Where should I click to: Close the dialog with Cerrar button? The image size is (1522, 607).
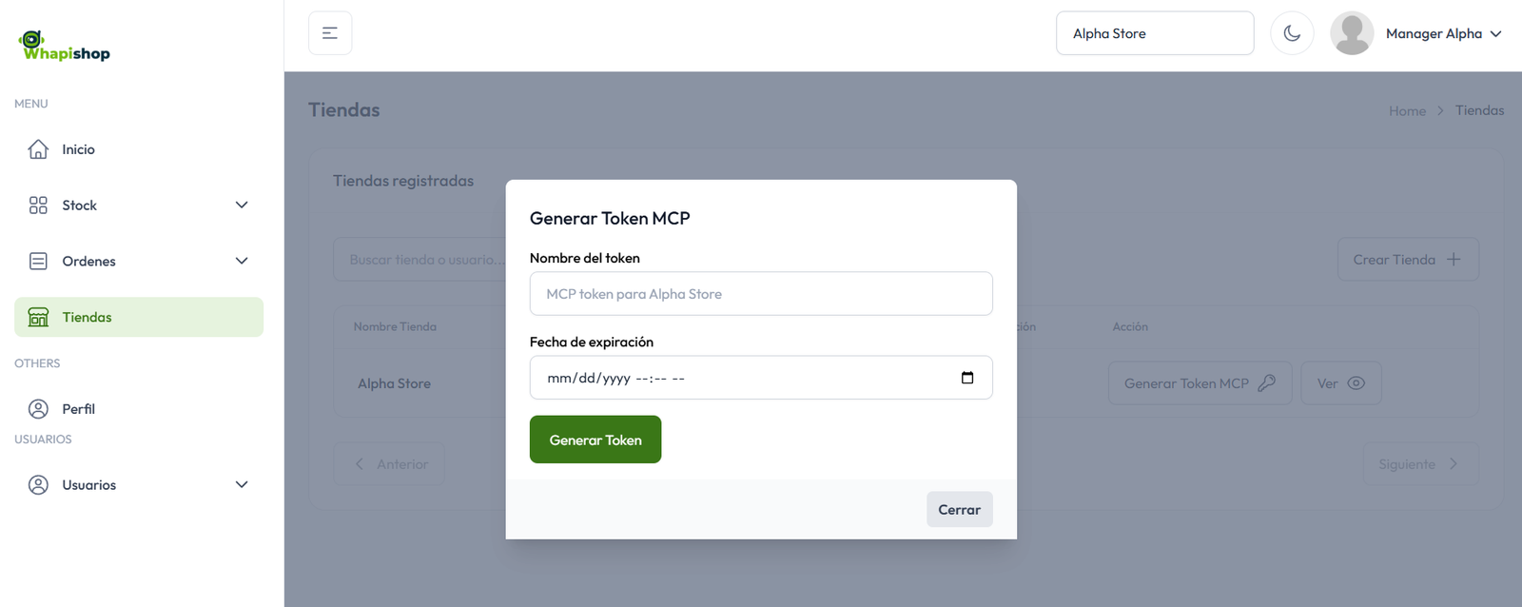tap(959, 510)
